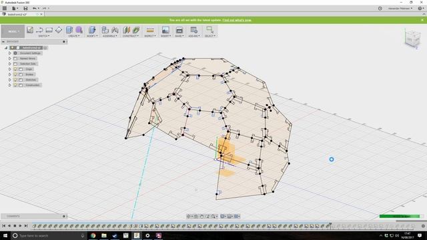
Task: Expand the Bodies folder
Action: [x=10, y=74]
